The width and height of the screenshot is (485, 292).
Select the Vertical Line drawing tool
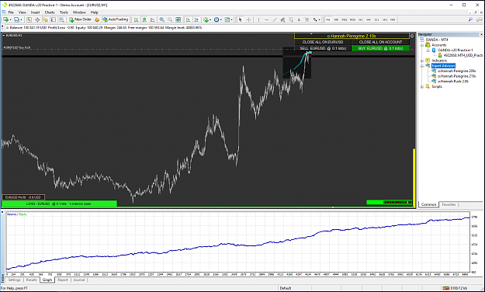click(x=258, y=19)
